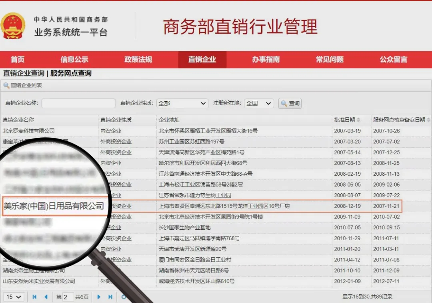
Task: Select the 北京罗麦科技有限公司 row
Action: 29,131
